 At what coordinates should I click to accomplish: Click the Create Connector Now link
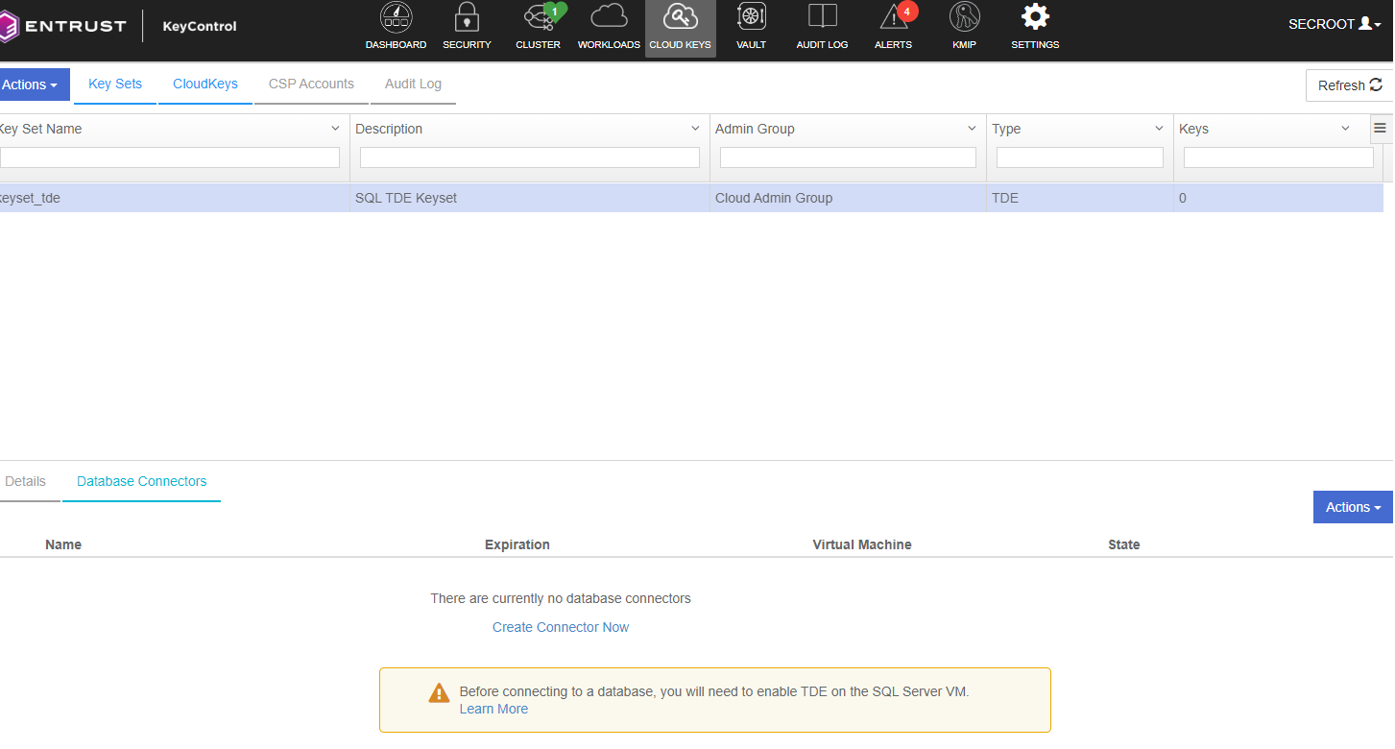coord(561,627)
